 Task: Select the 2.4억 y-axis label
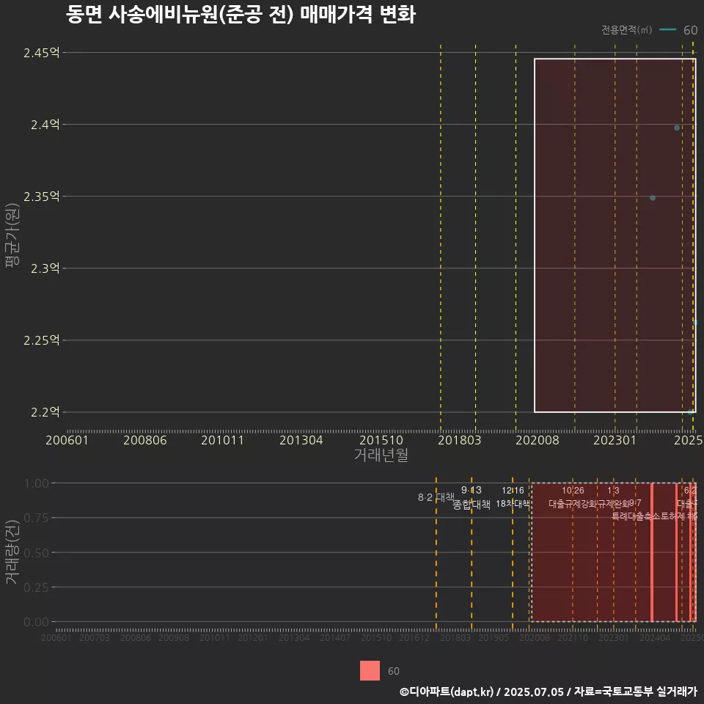tap(45, 125)
